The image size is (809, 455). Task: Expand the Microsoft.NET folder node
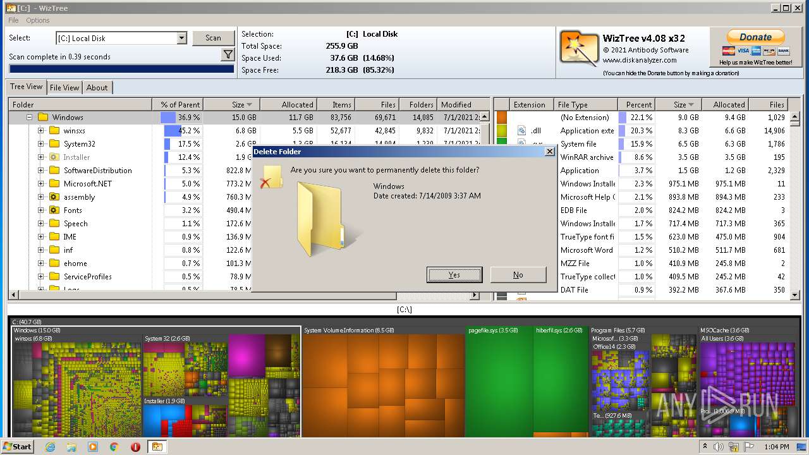(40, 184)
